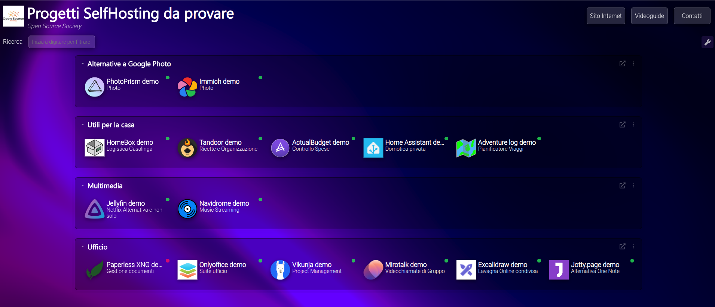Click 'Gestione documenti' subtitle text
This screenshot has width=715, height=307.
[130, 271]
